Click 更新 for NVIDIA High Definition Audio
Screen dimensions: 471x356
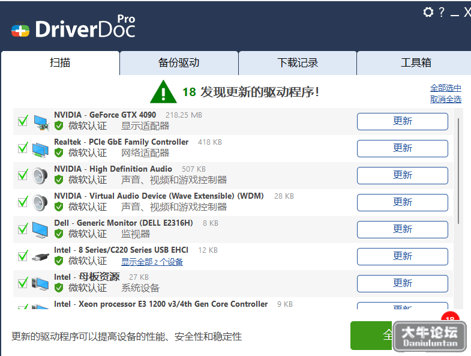tap(403, 175)
